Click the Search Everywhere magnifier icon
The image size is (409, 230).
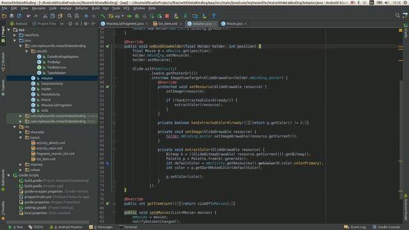click(397, 15)
